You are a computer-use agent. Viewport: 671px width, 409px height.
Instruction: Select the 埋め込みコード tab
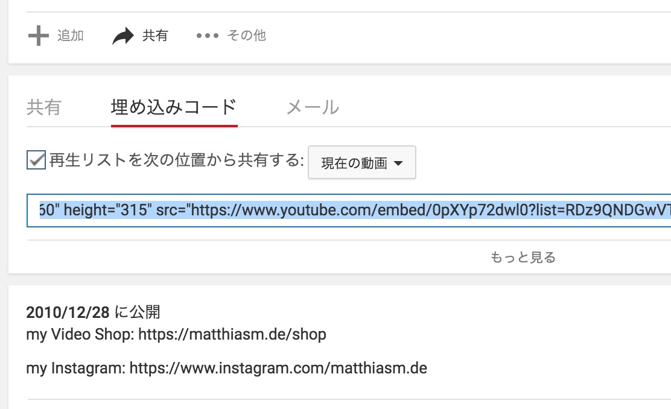[x=174, y=107]
